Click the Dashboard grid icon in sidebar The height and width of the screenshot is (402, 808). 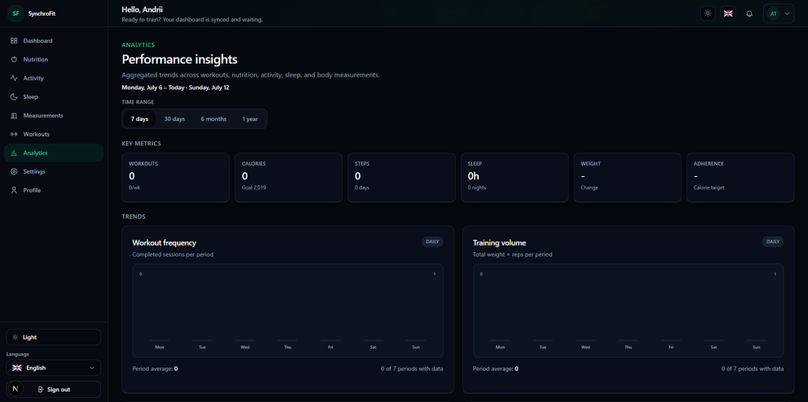tap(14, 41)
